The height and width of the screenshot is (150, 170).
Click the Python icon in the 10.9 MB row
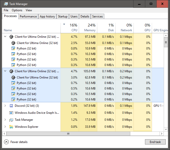[13, 48]
